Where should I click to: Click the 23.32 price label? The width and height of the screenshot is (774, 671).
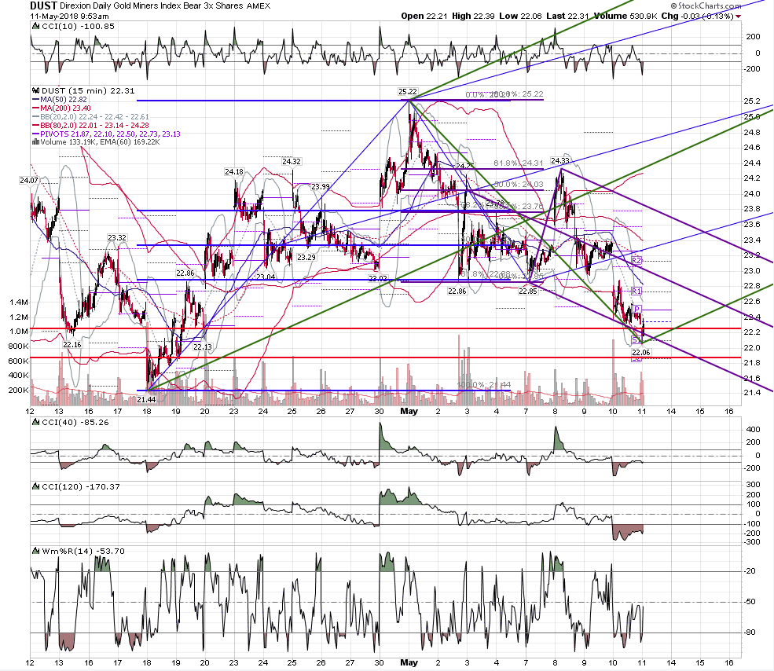tap(117, 237)
